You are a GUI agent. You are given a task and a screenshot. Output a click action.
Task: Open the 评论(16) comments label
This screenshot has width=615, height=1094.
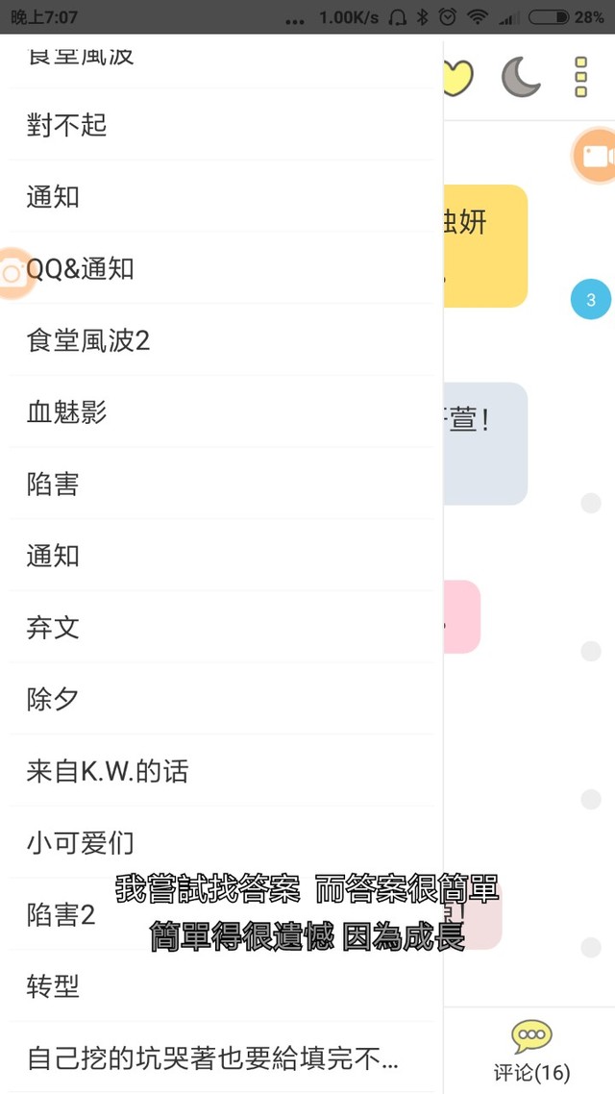click(531, 1072)
